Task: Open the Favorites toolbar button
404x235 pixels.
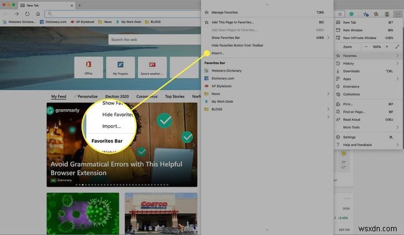Action: [365, 14]
